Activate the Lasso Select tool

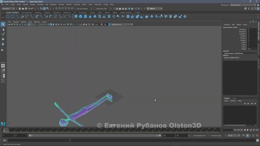(3, 30)
